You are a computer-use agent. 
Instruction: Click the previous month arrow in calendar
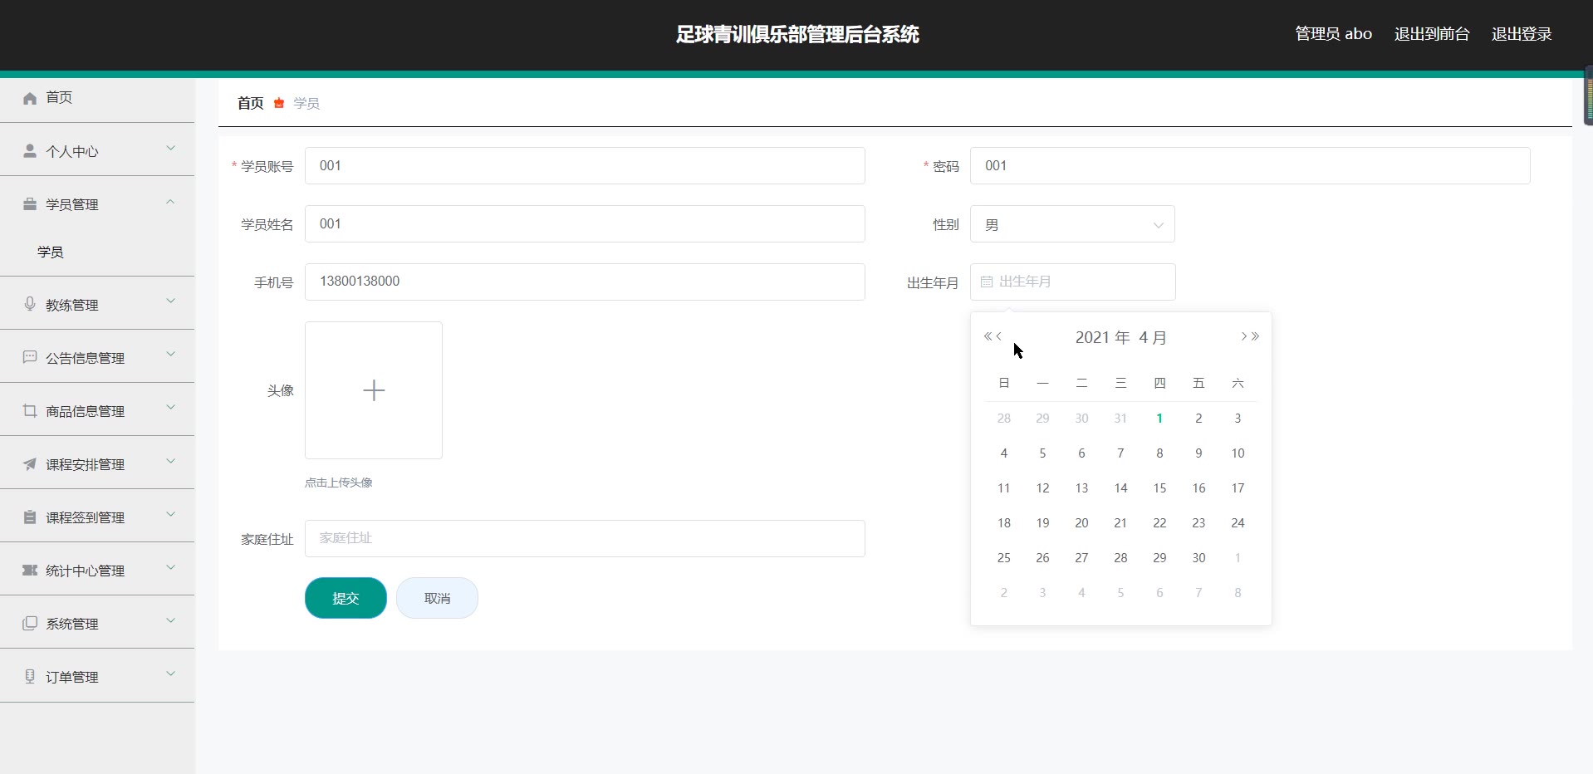tap(999, 336)
